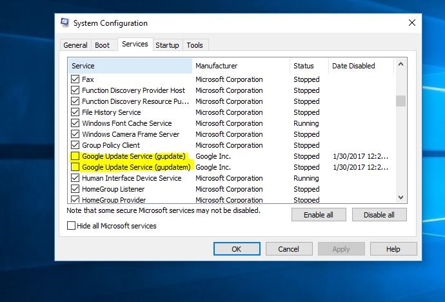The image size is (445, 302).
Task: Uncheck Function Discovery Resource Pu... checkbox
Action: pyautogui.click(x=75, y=101)
